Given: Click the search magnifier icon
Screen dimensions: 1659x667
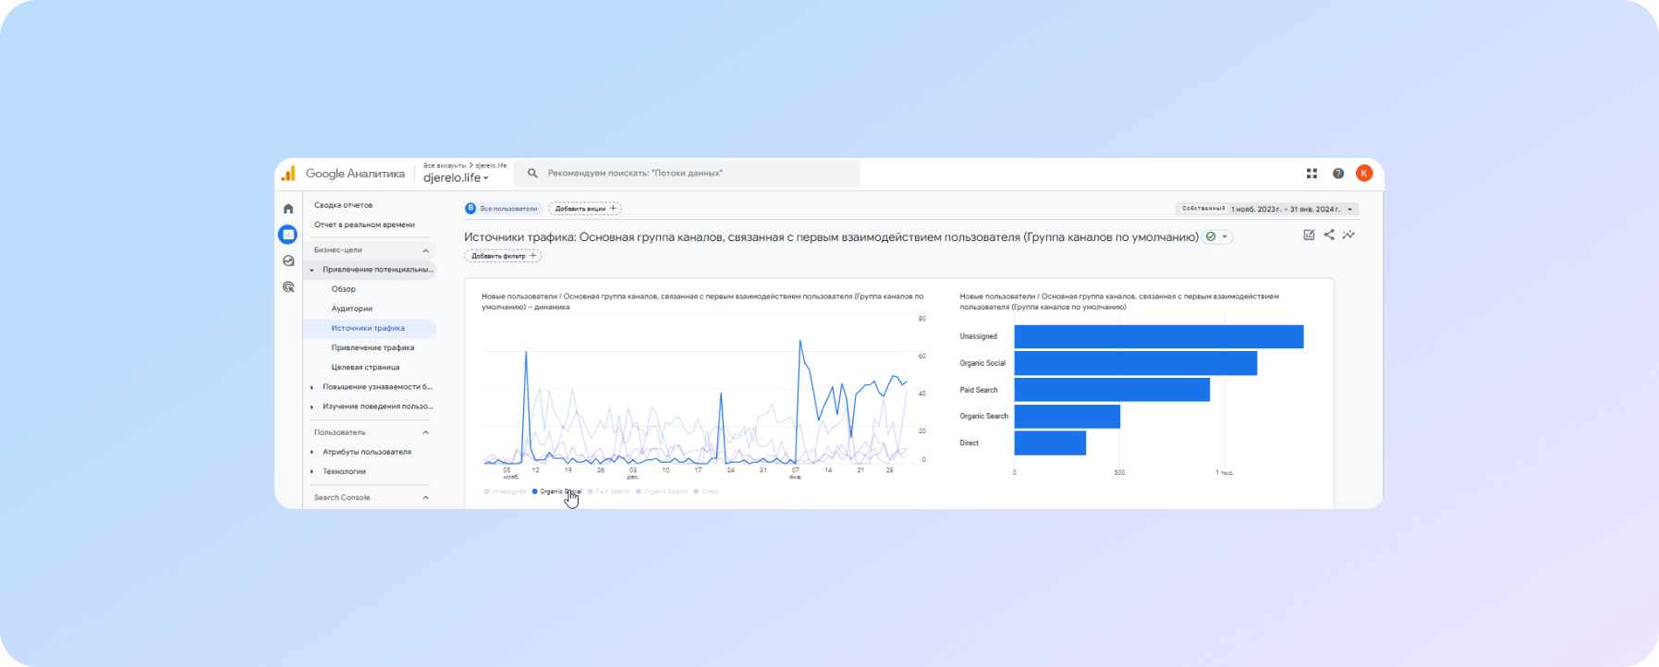Looking at the screenshot, I should tap(532, 173).
